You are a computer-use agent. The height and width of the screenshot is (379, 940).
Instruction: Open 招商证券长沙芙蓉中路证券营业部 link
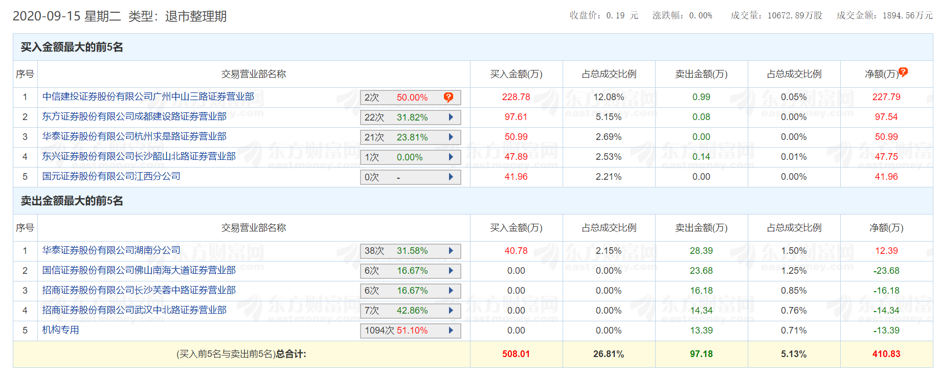point(139,290)
